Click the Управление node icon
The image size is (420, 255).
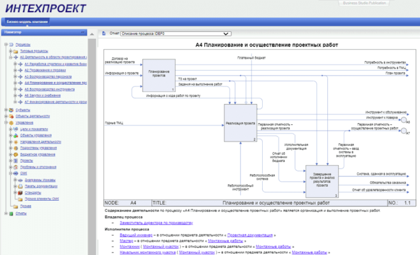[12, 123]
